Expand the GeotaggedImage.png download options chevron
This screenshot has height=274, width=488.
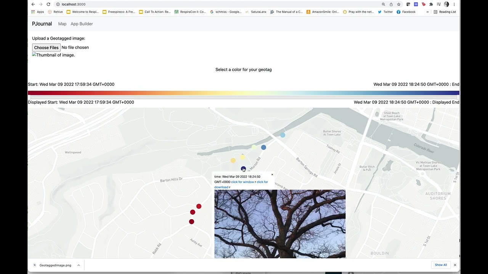point(79,265)
